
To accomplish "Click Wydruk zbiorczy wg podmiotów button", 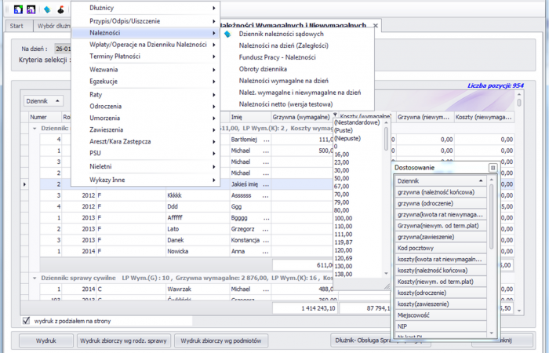I will click(x=221, y=340).
